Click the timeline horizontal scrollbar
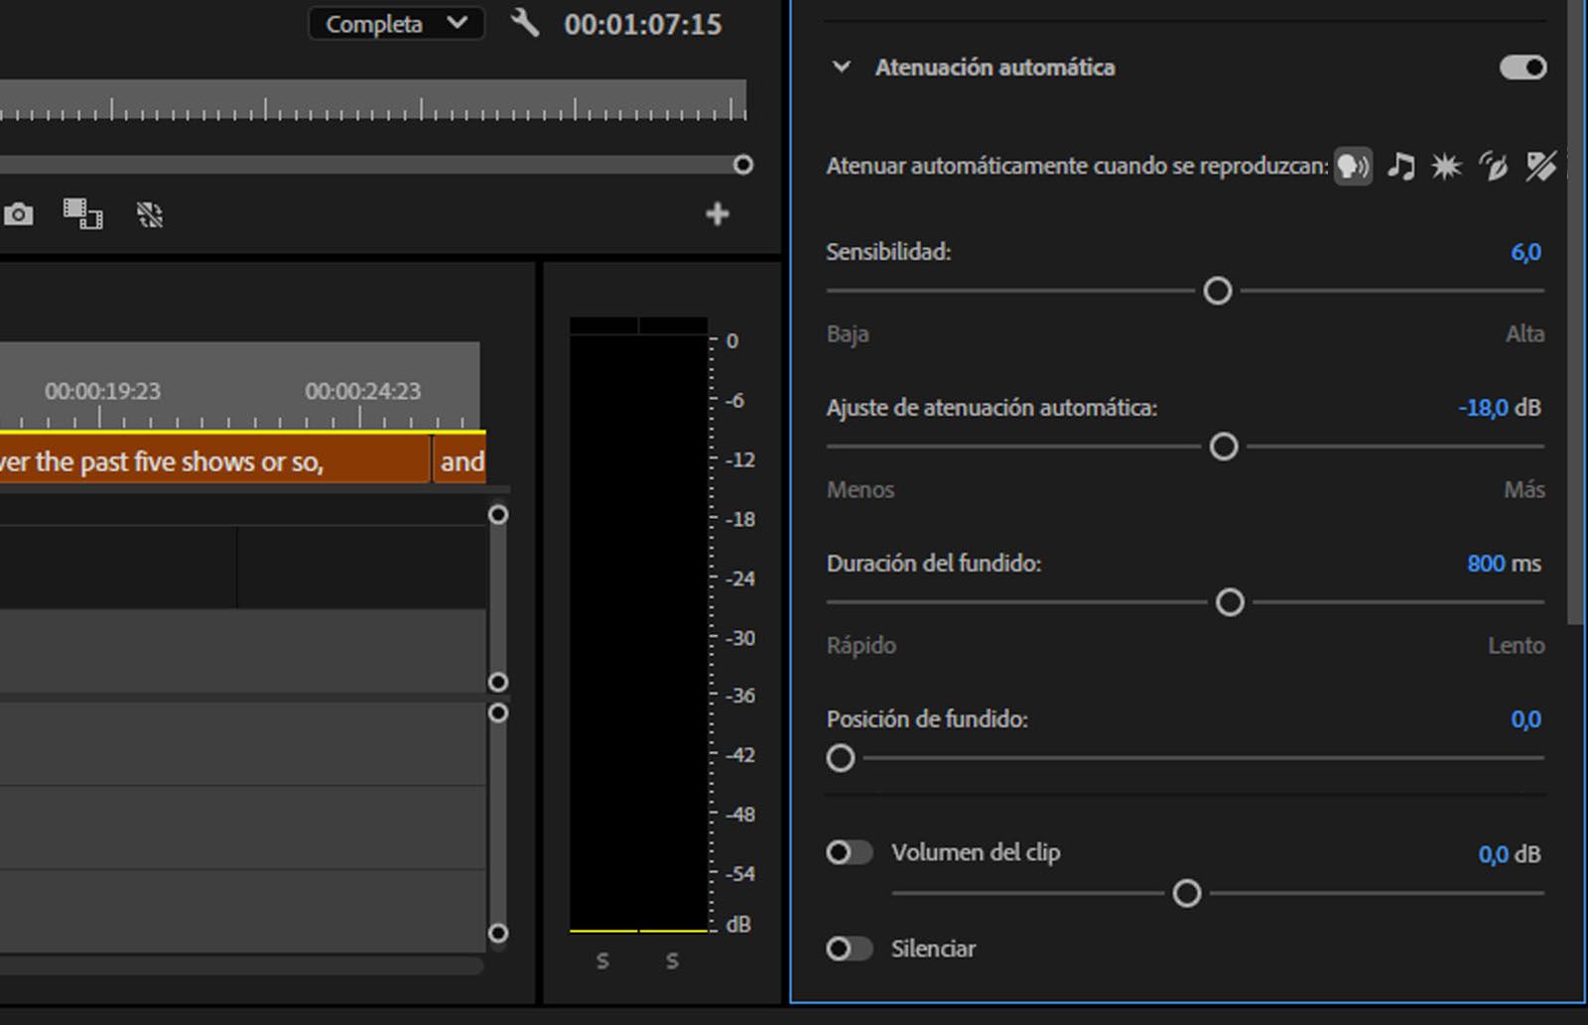Screen dimensions: 1588x1025 pos(241,965)
